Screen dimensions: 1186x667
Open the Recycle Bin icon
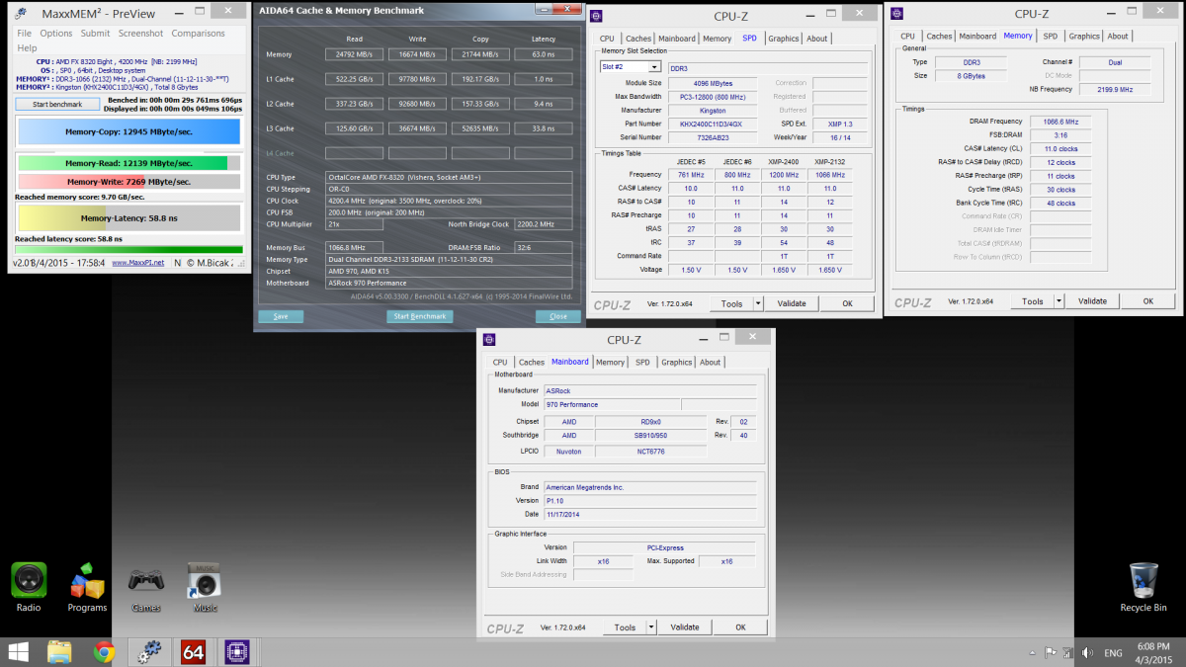1144,581
